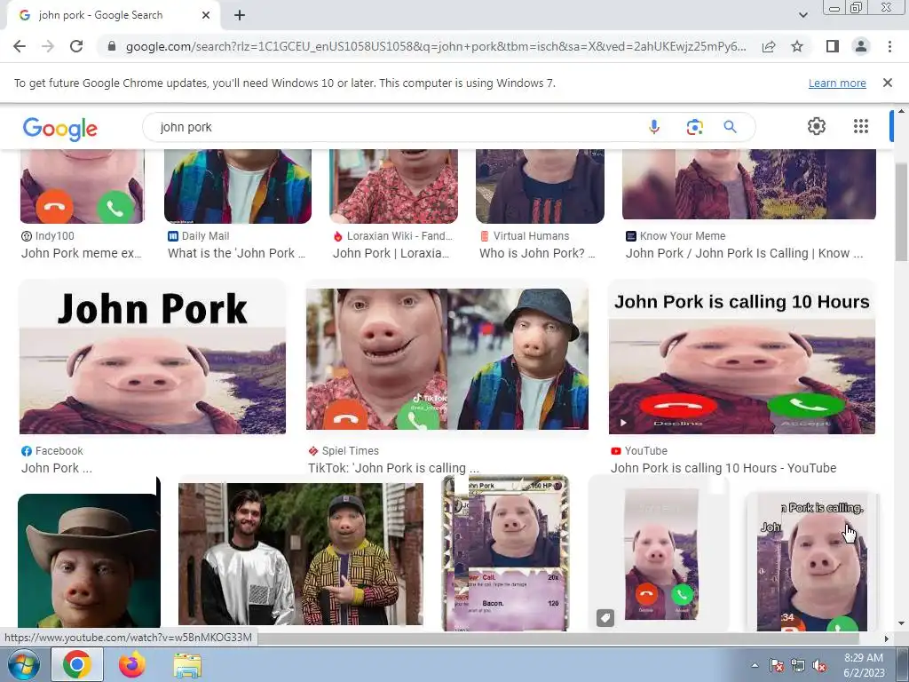This screenshot has width=909, height=682.
Task: Open the Know Your Meme wide thumbnail
Action: coord(749,185)
